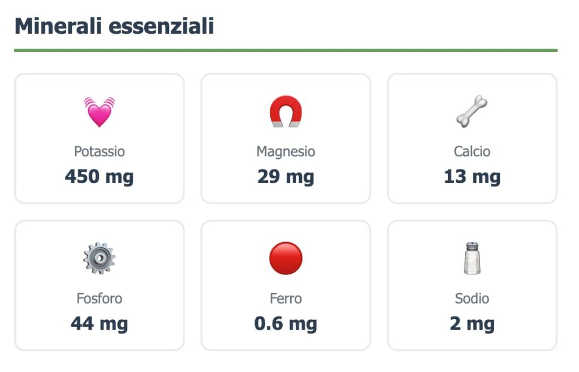Select the Ferro label text
Image resolution: width=579 pixels, height=372 pixels.
click(x=286, y=298)
